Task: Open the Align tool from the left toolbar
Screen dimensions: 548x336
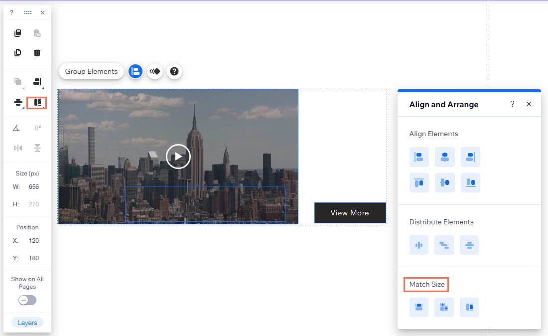Action: click(x=37, y=82)
